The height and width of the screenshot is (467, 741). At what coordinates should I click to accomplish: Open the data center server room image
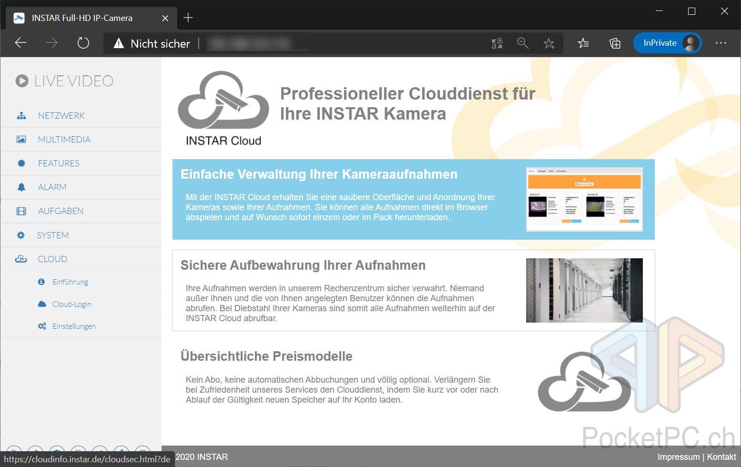(x=584, y=291)
